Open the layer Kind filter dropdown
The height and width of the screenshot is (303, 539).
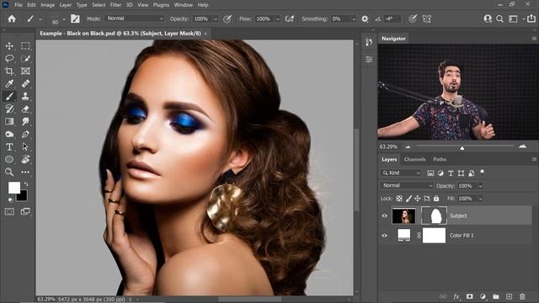point(401,173)
